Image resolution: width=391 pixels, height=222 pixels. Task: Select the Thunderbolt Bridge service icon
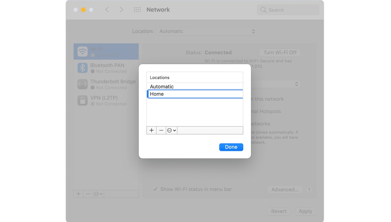(82, 84)
